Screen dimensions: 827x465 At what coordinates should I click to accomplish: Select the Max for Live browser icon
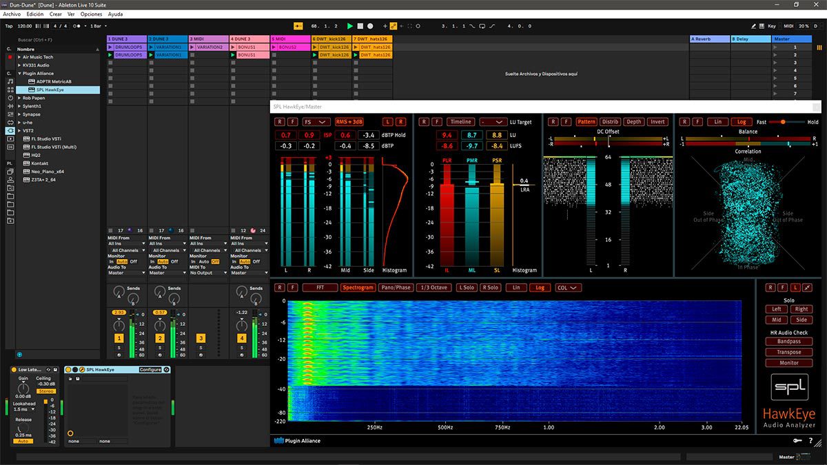10,121
